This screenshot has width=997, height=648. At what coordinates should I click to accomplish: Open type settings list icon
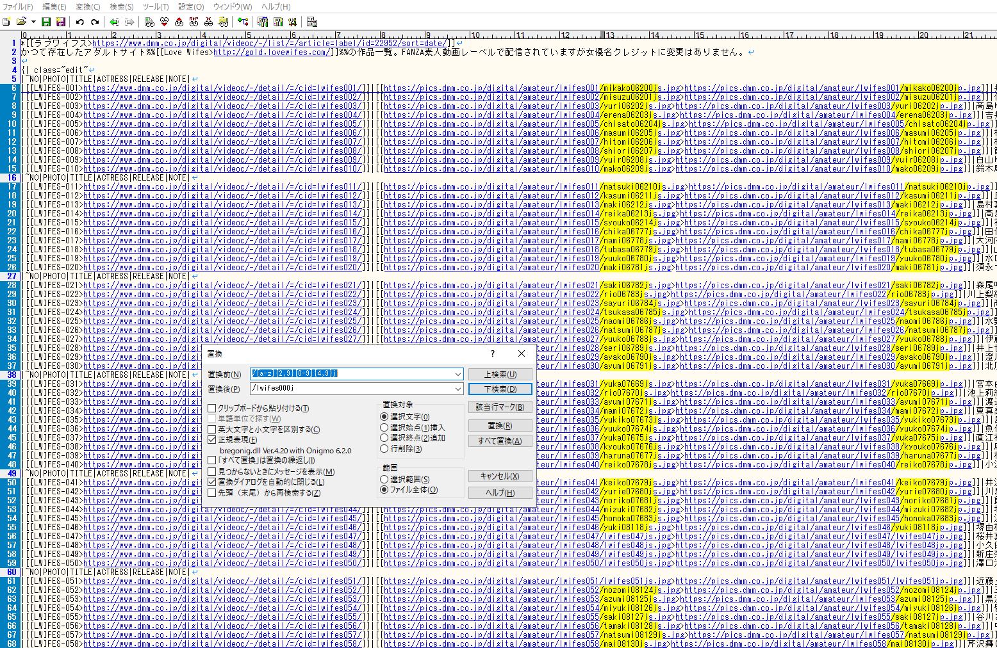click(263, 22)
